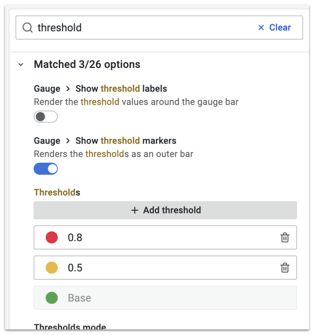Collapse the Matched 3/26 options section
314x335 pixels.
point(21,64)
